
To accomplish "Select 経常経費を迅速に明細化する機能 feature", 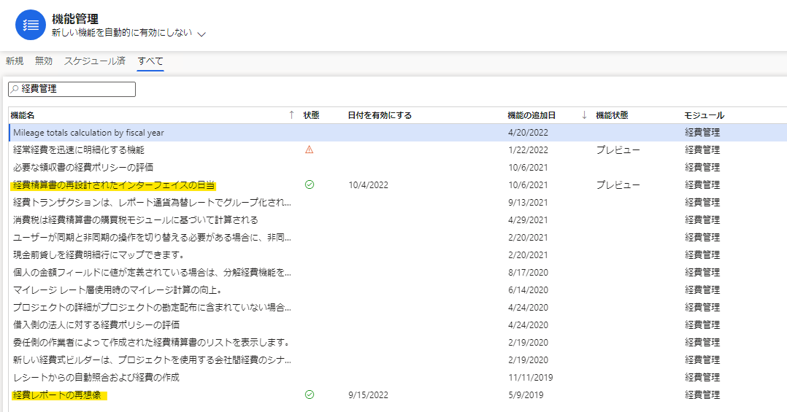I will coord(79,150).
